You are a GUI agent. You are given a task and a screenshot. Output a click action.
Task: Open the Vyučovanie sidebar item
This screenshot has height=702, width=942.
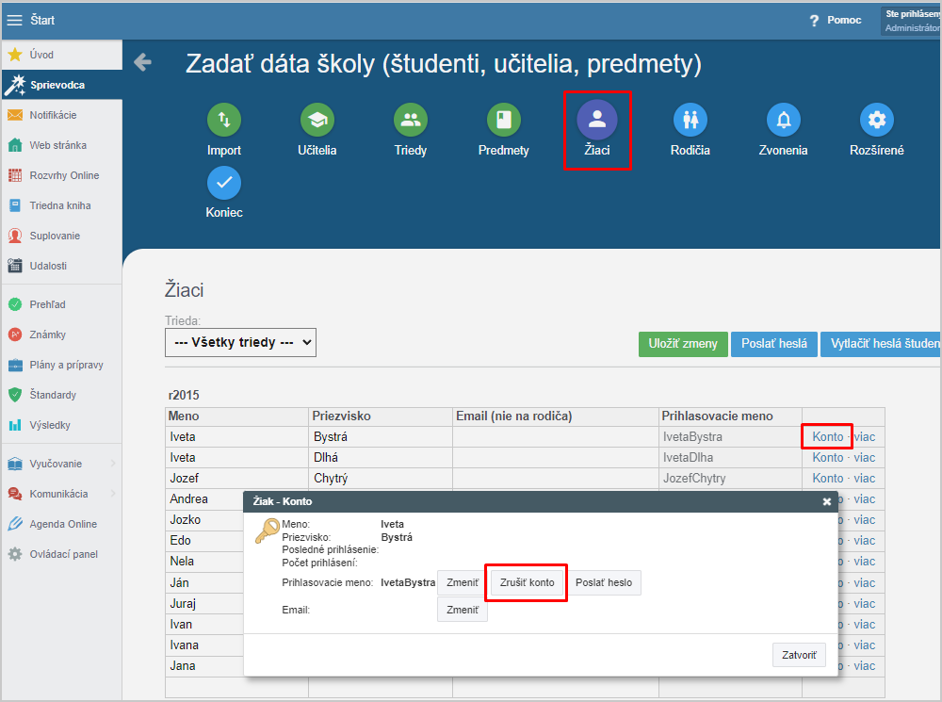click(62, 464)
